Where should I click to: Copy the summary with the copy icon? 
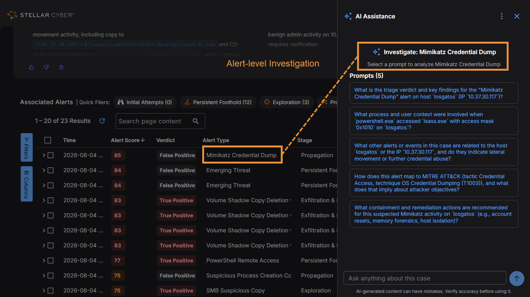pos(61,67)
